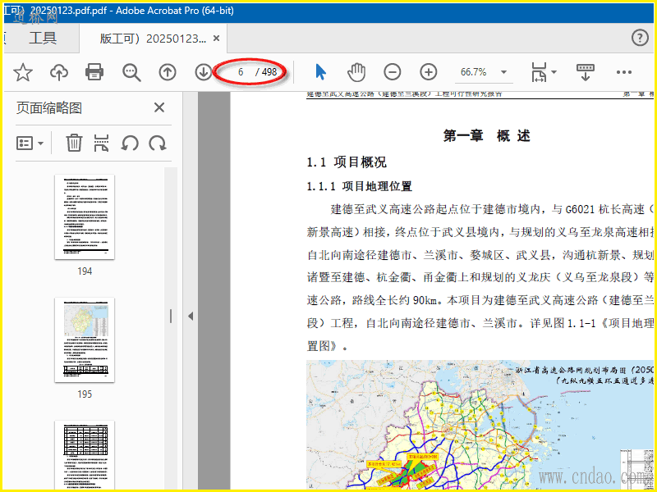
Task: Activate the hand pan tool
Action: pos(356,72)
